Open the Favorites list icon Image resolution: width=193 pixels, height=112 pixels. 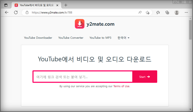[x=158, y=12]
